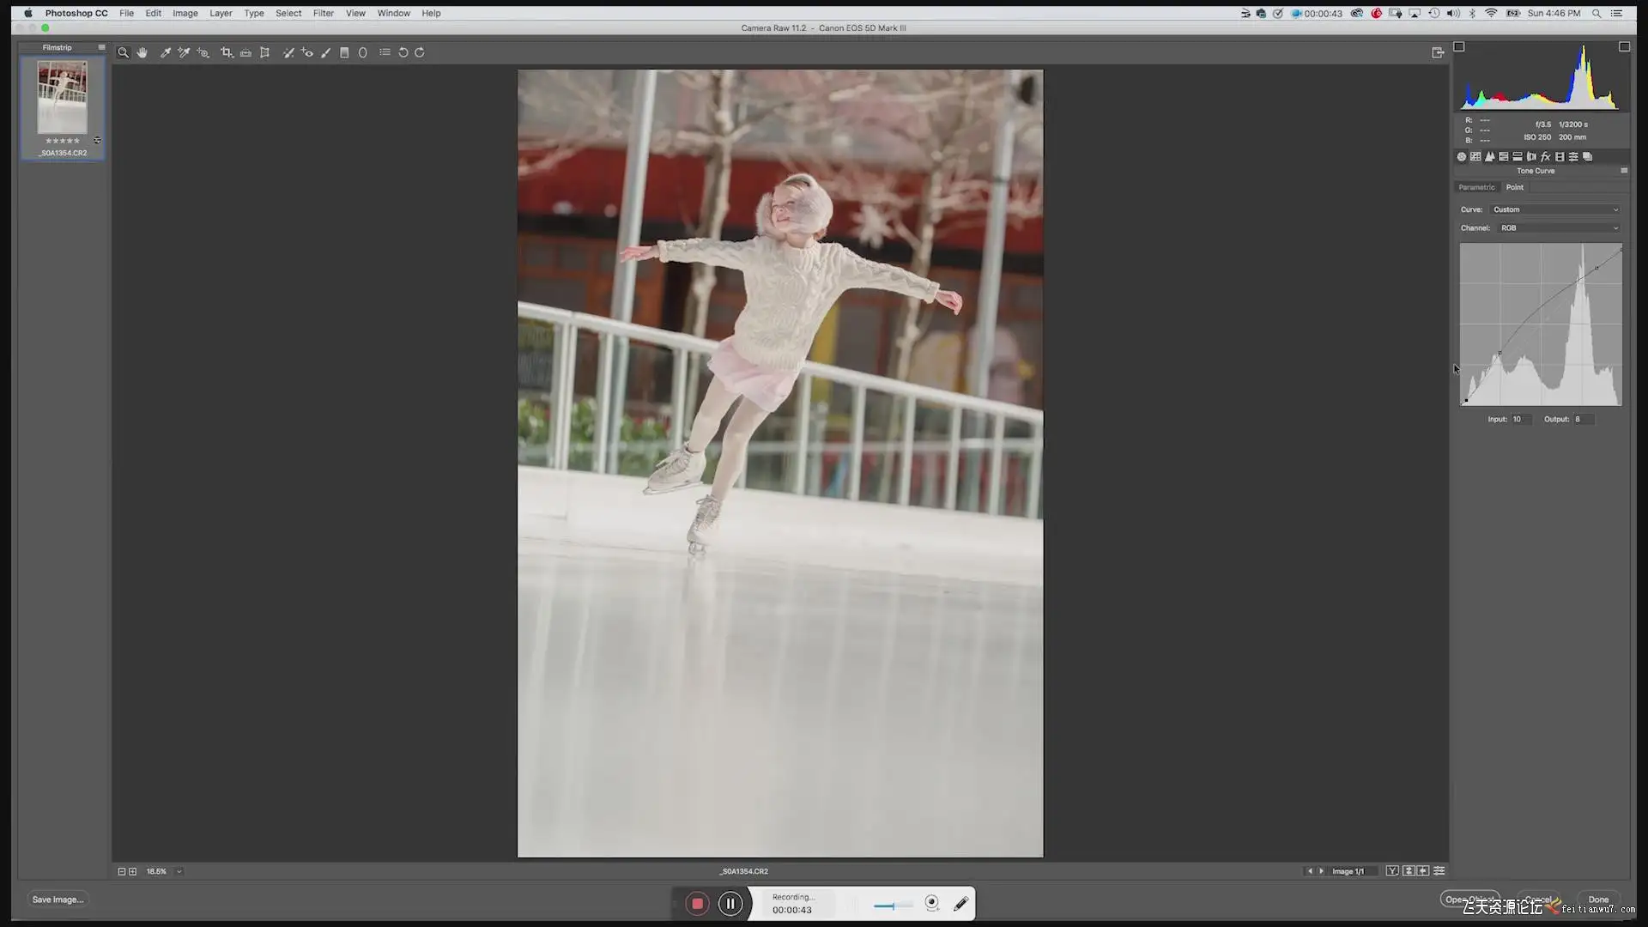Screen dimensions: 1648x927
Task: Select the Graduated Filter tool
Action: point(344,53)
